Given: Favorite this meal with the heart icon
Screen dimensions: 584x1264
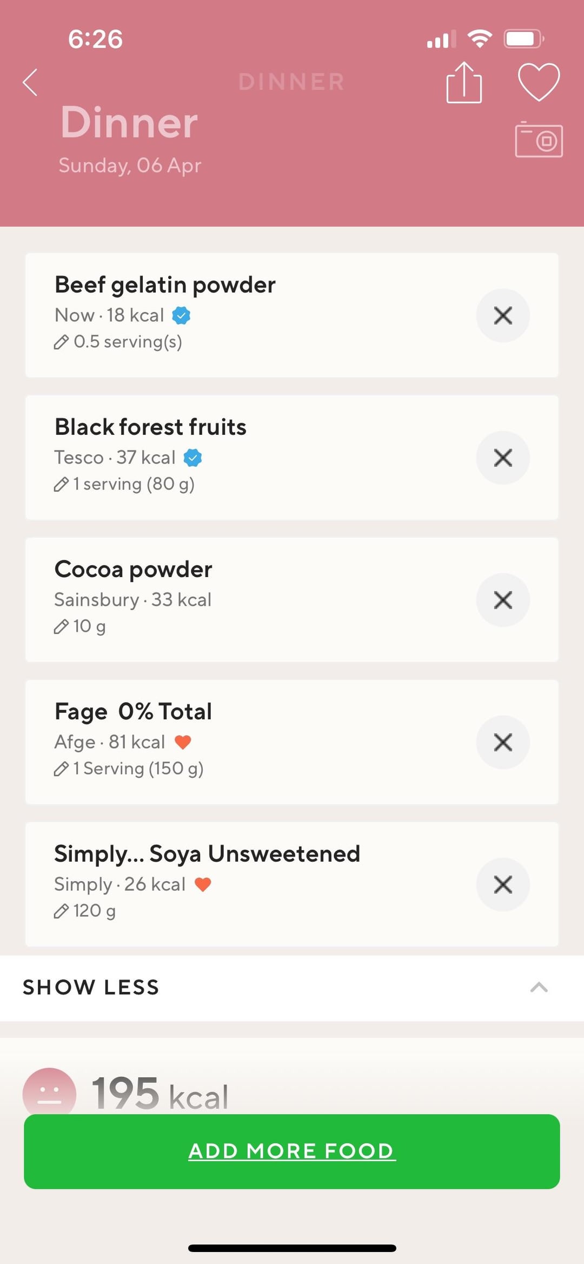Looking at the screenshot, I should (539, 82).
